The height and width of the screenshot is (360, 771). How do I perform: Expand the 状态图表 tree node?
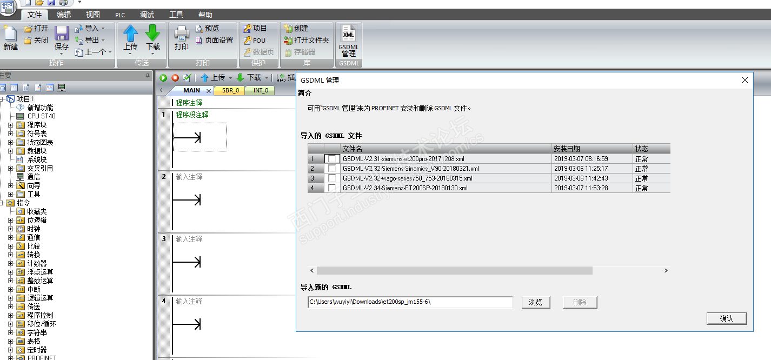10,142
